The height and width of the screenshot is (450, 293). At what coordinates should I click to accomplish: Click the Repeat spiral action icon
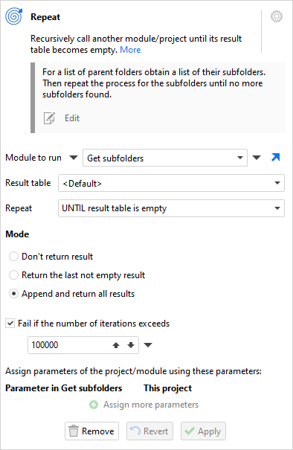[x=14, y=16]
